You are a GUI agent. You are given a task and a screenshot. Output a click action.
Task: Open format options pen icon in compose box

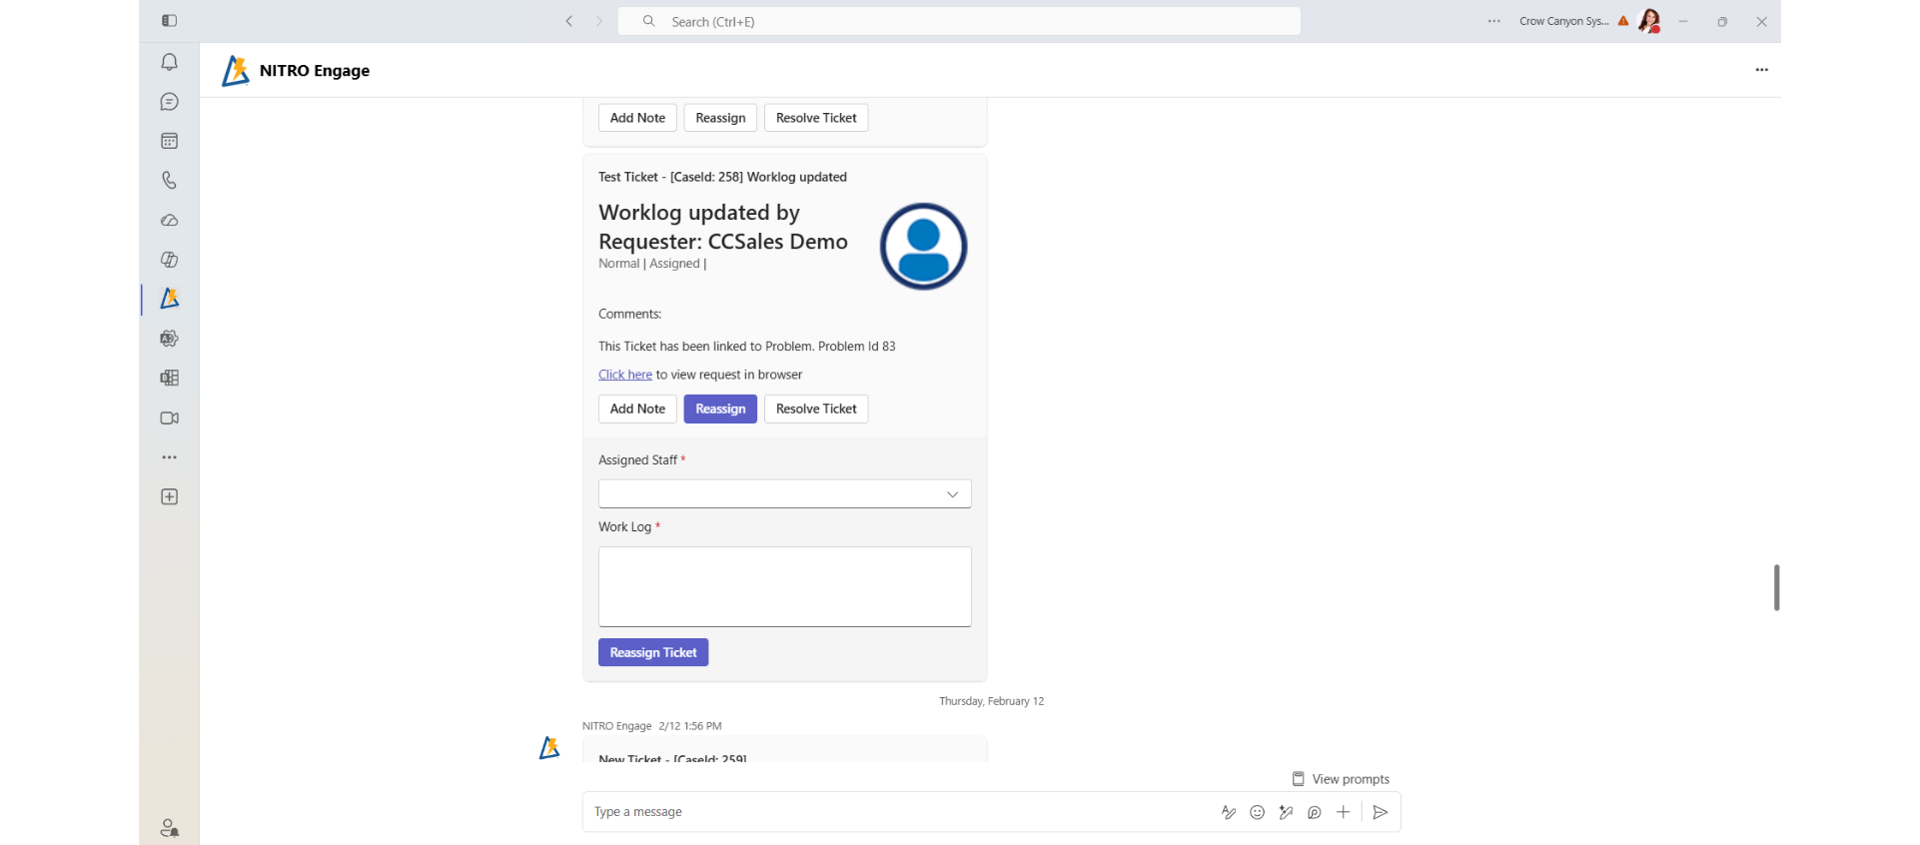[1229, 812]
